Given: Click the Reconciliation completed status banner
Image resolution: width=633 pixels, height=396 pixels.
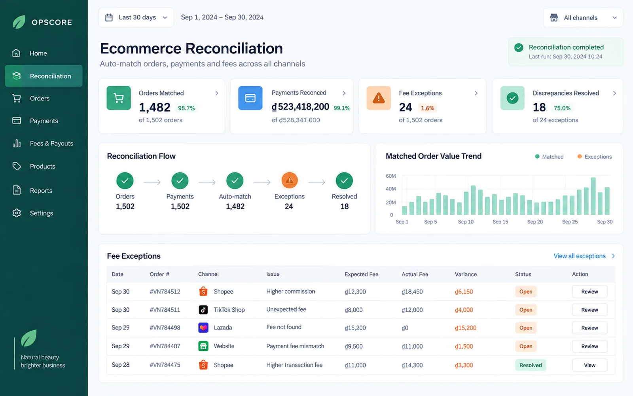Looking at the screenshot, I should pos(566,52).
